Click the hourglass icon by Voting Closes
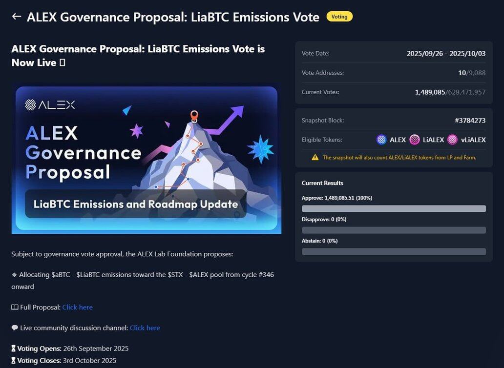The image size is (504, 368). tap(14, 360)
